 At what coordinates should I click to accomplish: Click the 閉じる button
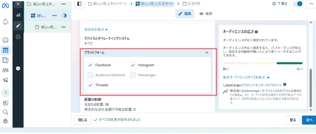point(83,120)
